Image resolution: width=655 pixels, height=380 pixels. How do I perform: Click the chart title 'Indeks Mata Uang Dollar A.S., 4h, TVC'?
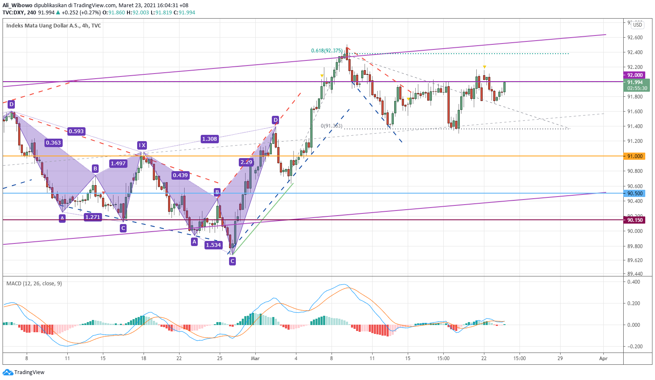(54, 25)
